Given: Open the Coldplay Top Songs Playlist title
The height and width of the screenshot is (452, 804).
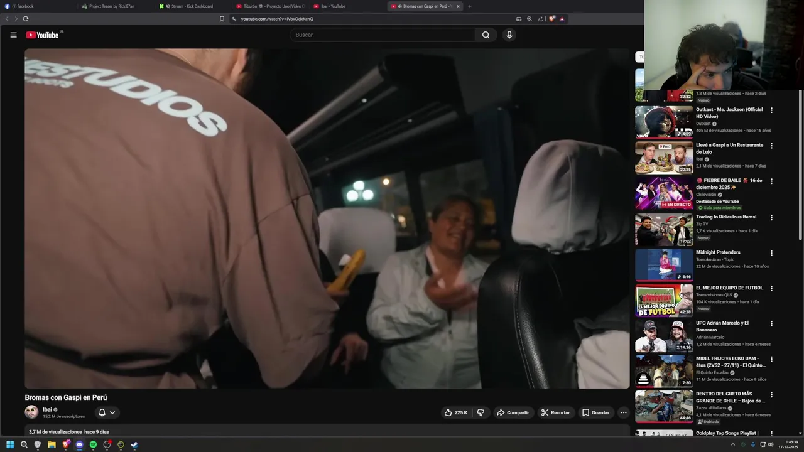Looking at the screenshot, I should [727, 433].
